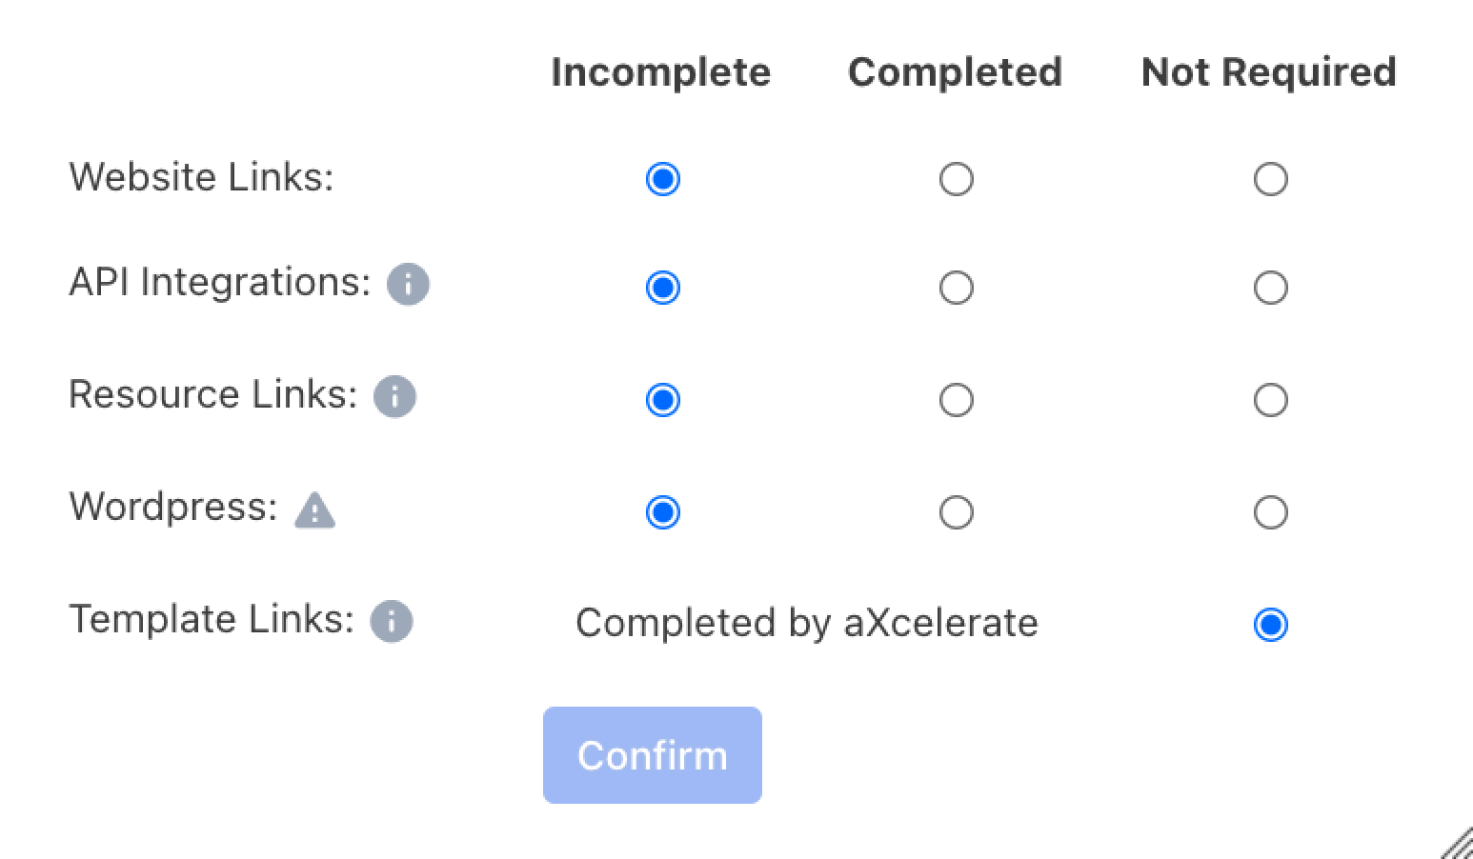Select Not Required for Template Links
The height and width of the screenshot is (859, 1473).
click(1270, 625)
